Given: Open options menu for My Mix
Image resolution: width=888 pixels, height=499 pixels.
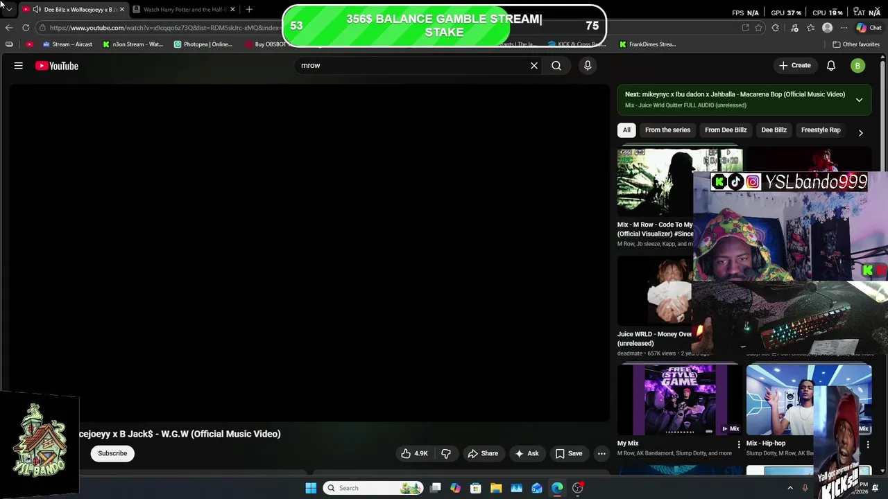Looking at the screenshot, I should [738, 444].
